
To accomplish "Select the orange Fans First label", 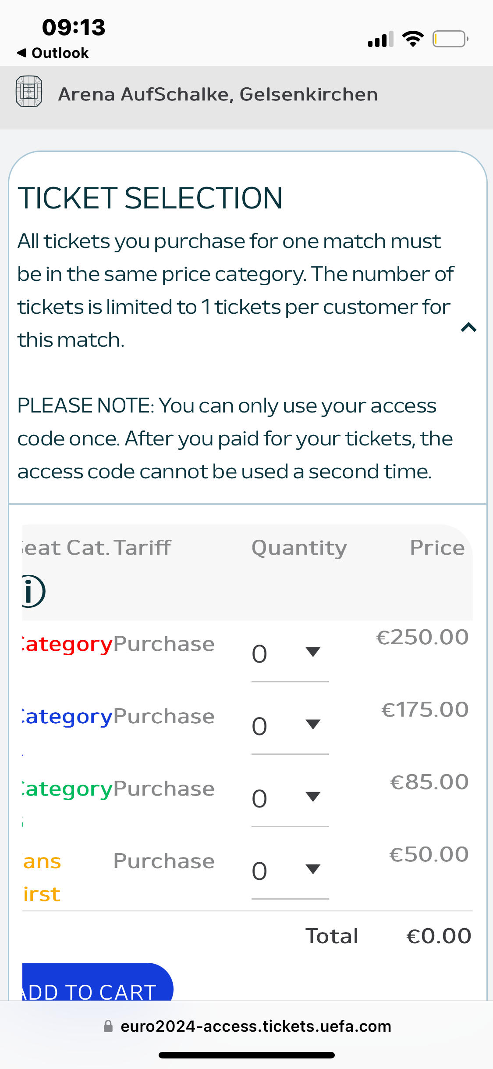I will (x=42, y=878).
